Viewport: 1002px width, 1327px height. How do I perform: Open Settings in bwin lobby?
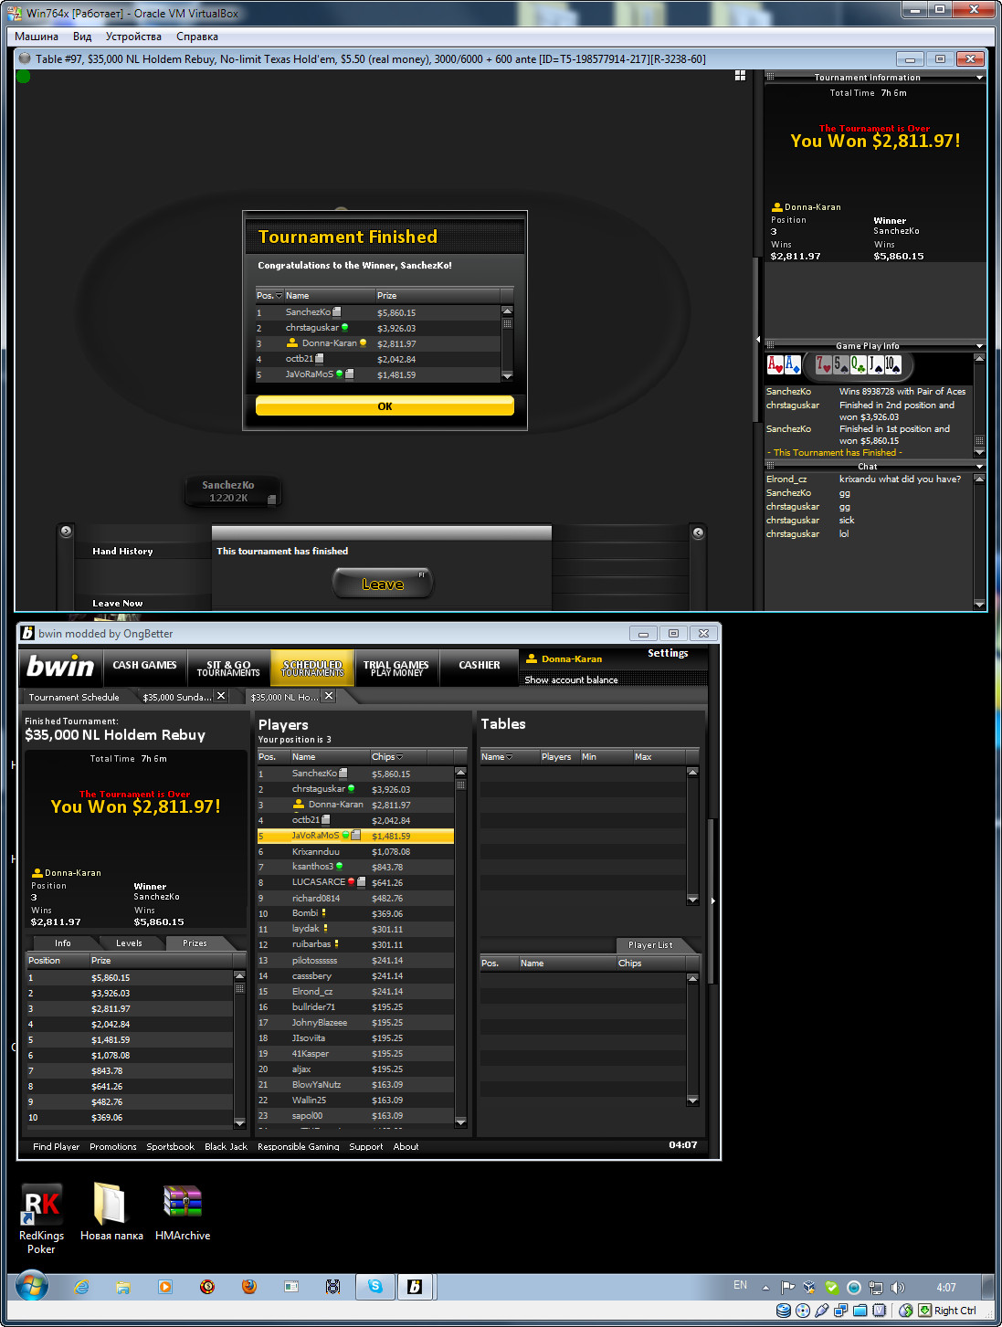(x=668, y=654)
